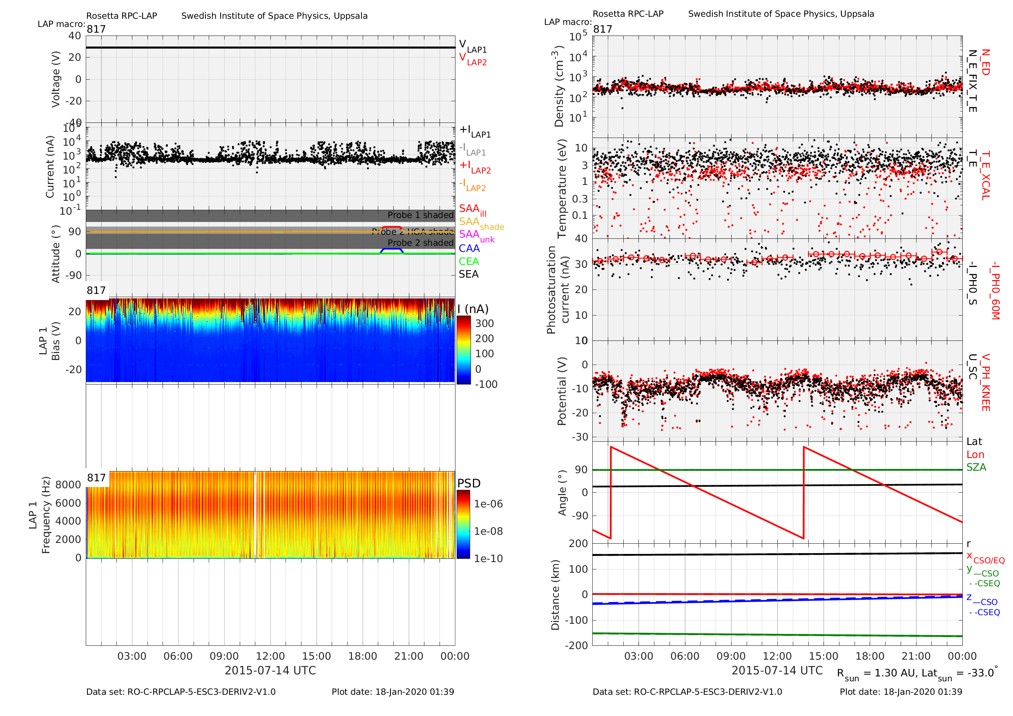Click the PSD rainbow colorbar
This screenshot has width=1013, height=716.
coord(463,525)
